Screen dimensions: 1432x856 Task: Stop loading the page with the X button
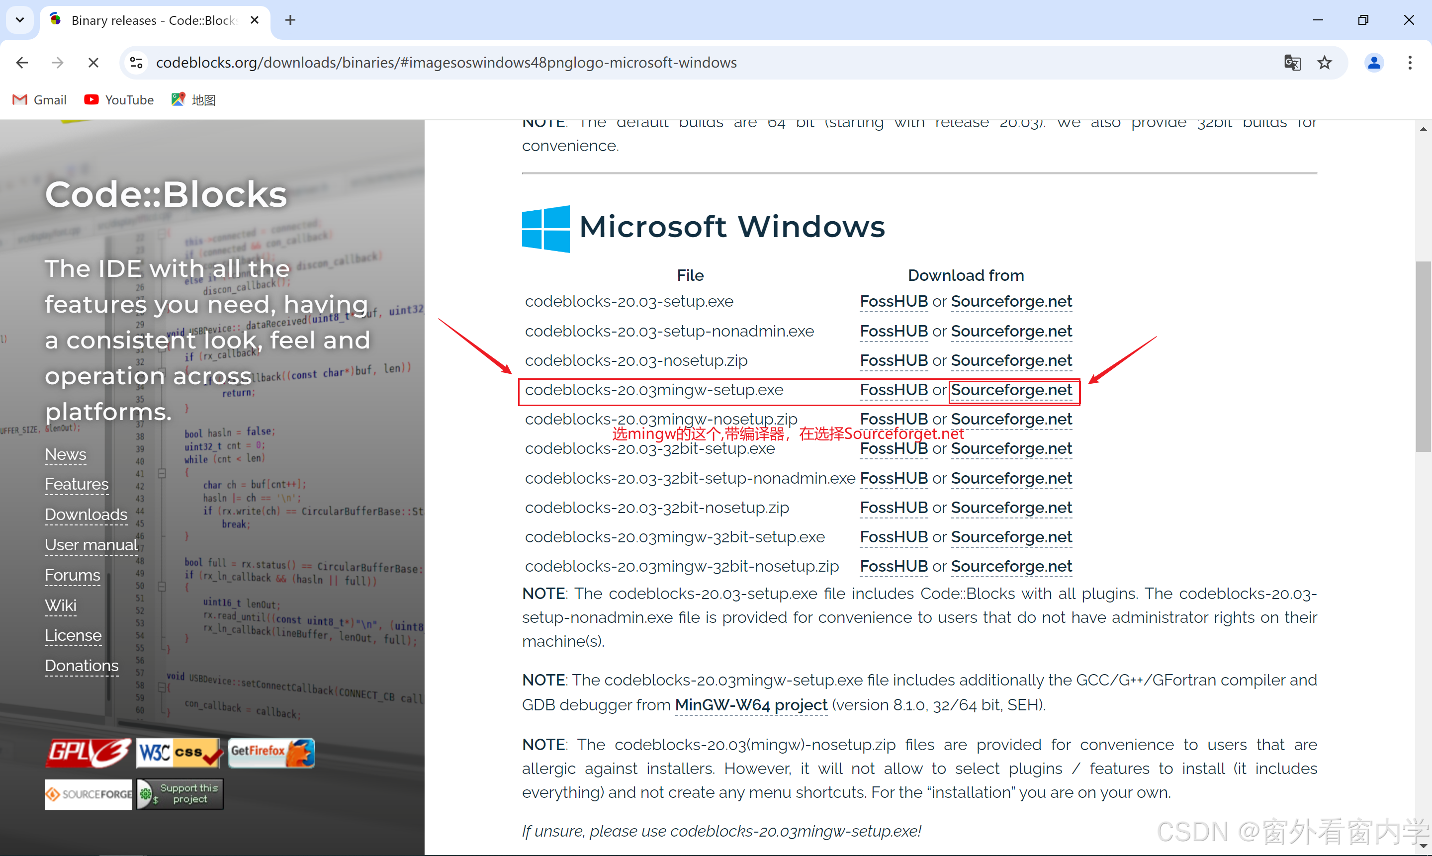coord(93,62)
